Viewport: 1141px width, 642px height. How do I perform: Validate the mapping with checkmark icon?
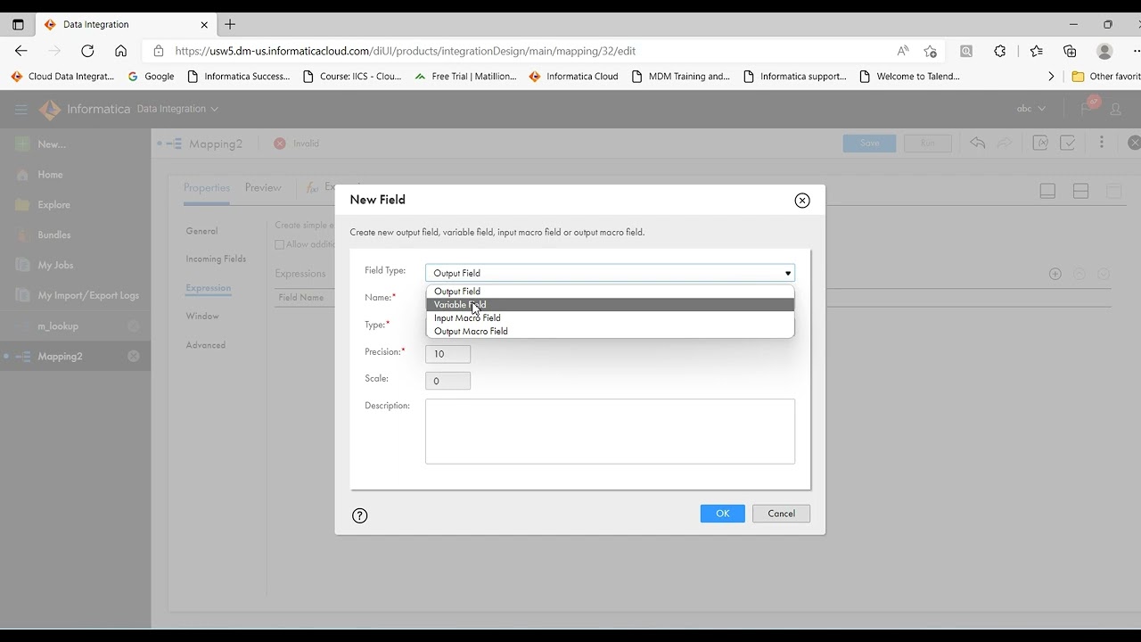coord(1067,144)
